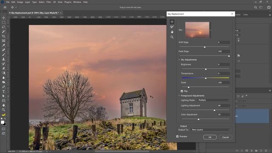Screen dimensions: 272x153
Task: Click the Color Adjustment slider handle
Action: click(x=198, y=119)
